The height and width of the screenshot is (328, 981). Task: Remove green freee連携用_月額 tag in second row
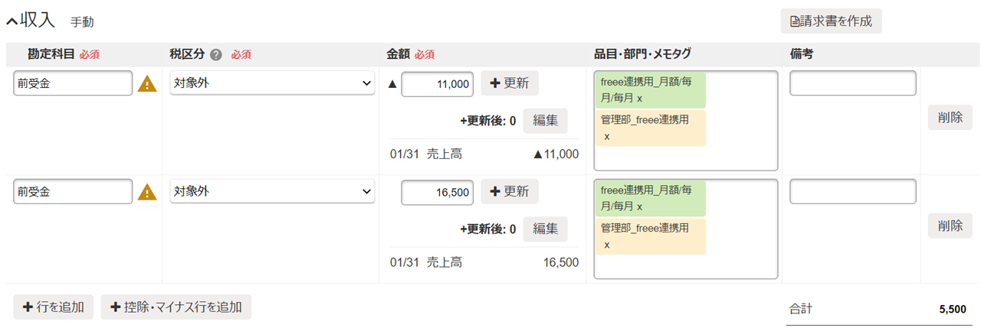(x=639, y=207)
